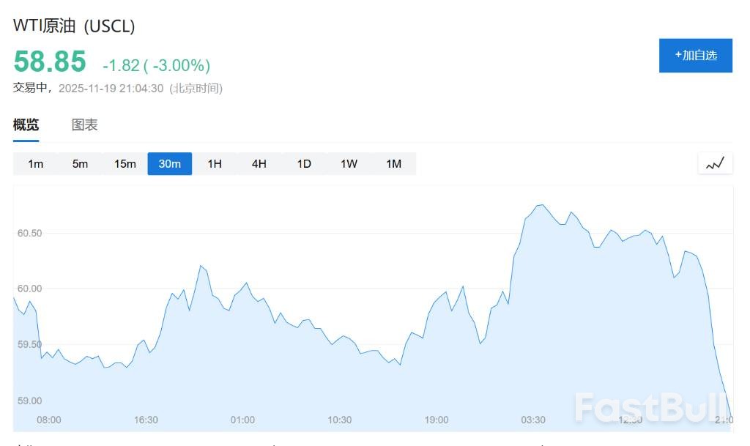Select the 1W weekly view

(x=349, y=163)
